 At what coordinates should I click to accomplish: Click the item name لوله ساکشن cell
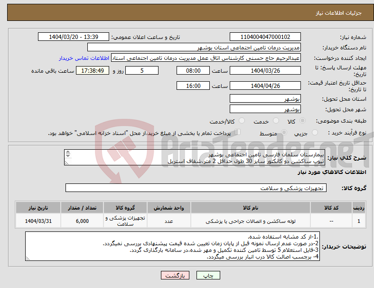251,221
